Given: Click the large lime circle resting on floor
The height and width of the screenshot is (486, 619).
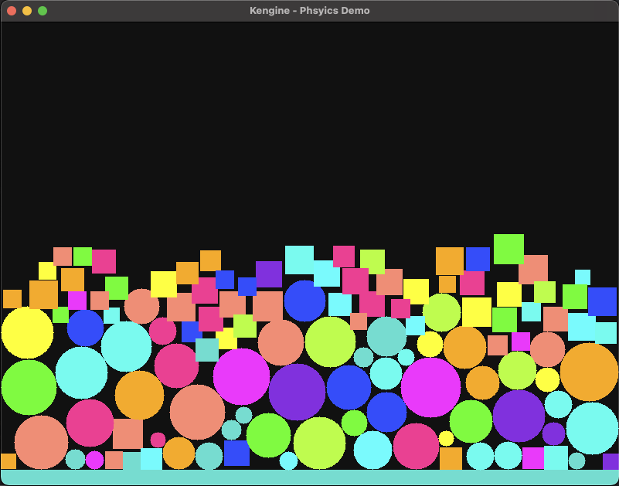Looking at the screenshot, I should (x=319, y=443).
